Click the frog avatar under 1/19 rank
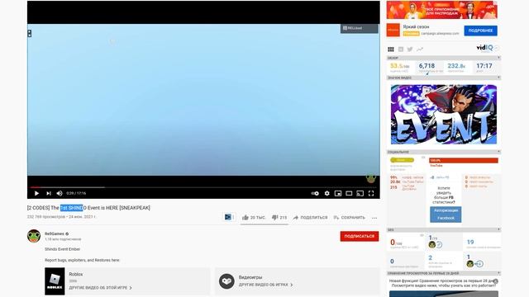Viewport: 529px width, 297px height. (x=431, y=245)
